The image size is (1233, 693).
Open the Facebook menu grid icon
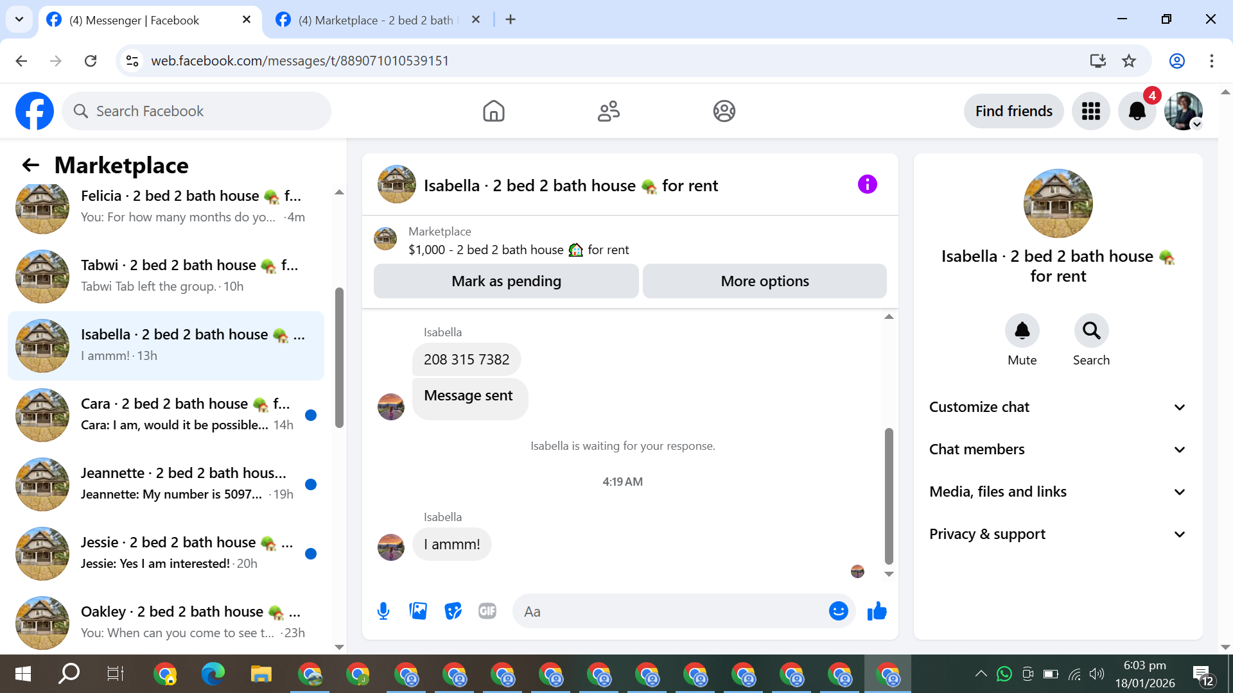tap(1090, 111)
